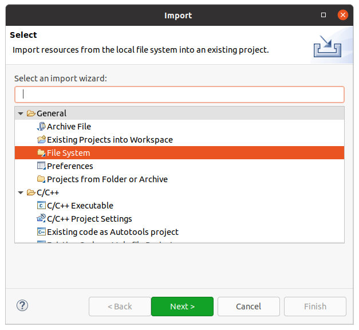Focus the import wizard filter field

tap(179, 95)
